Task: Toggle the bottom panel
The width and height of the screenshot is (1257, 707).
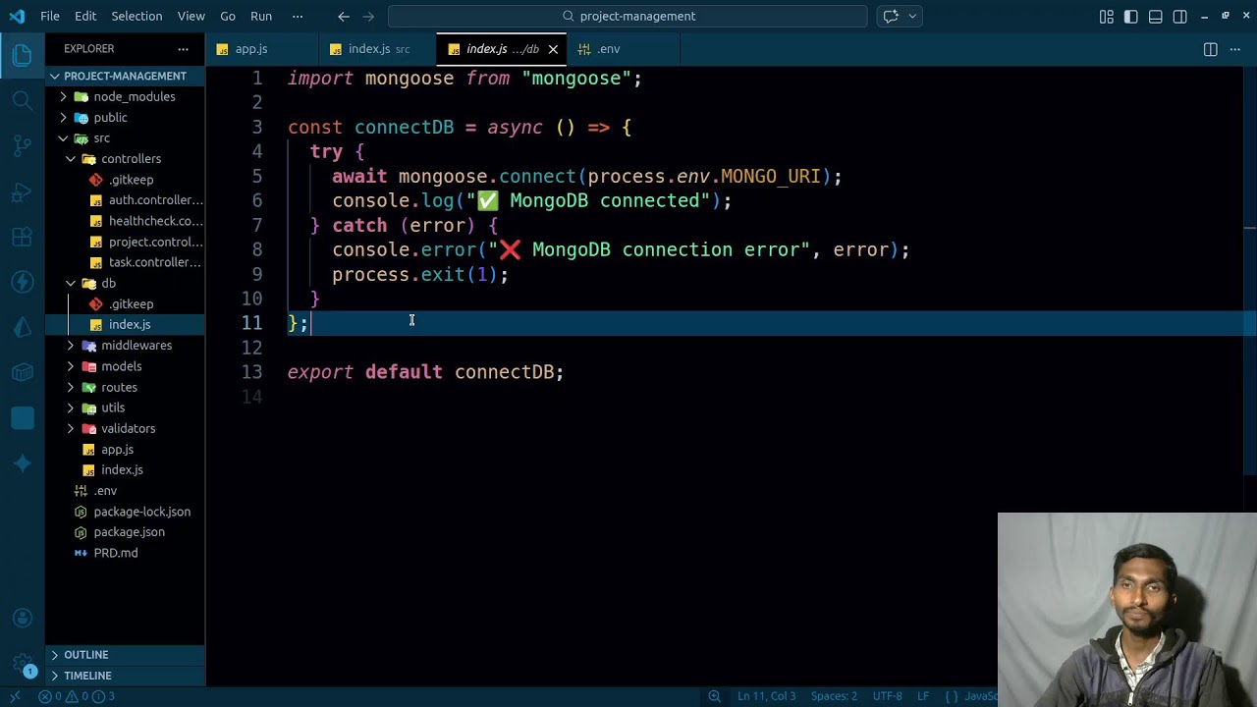Action: 1156,16
